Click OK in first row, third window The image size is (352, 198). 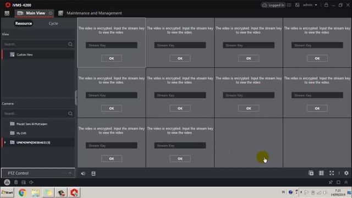click(249, 58)
